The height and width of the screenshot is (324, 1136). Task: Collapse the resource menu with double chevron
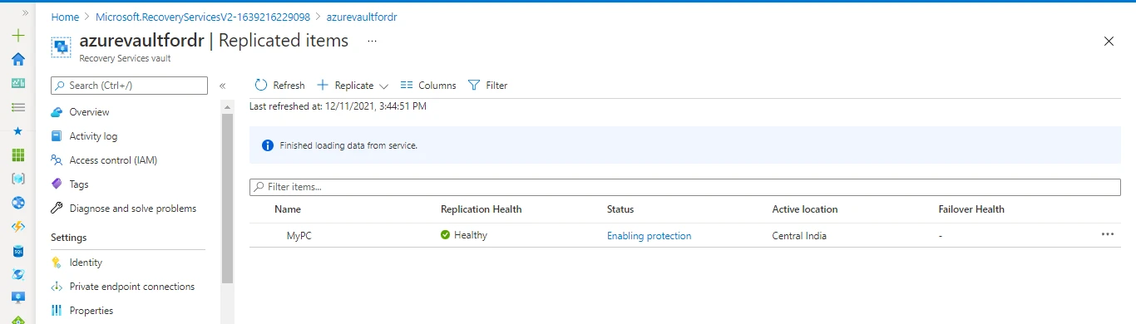(222, 86)
